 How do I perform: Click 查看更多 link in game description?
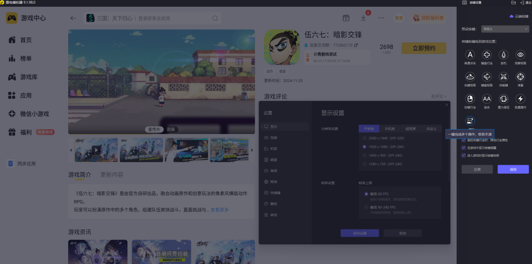click(x=220, y=209)
